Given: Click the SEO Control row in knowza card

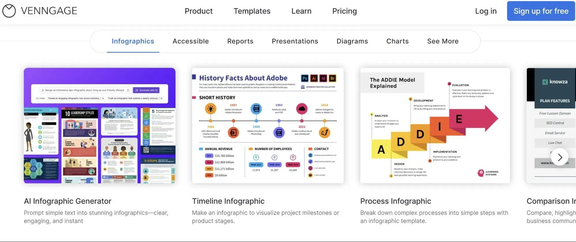Looking at the screenshot, I should coord(555,123).
